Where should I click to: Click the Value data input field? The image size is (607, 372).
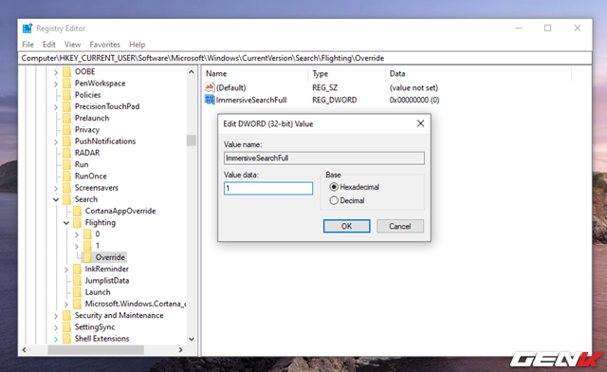click(268, 188)
